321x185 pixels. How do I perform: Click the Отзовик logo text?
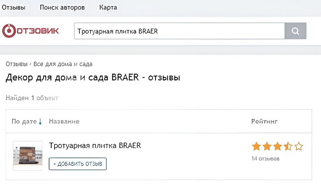[x=38, y=31]
